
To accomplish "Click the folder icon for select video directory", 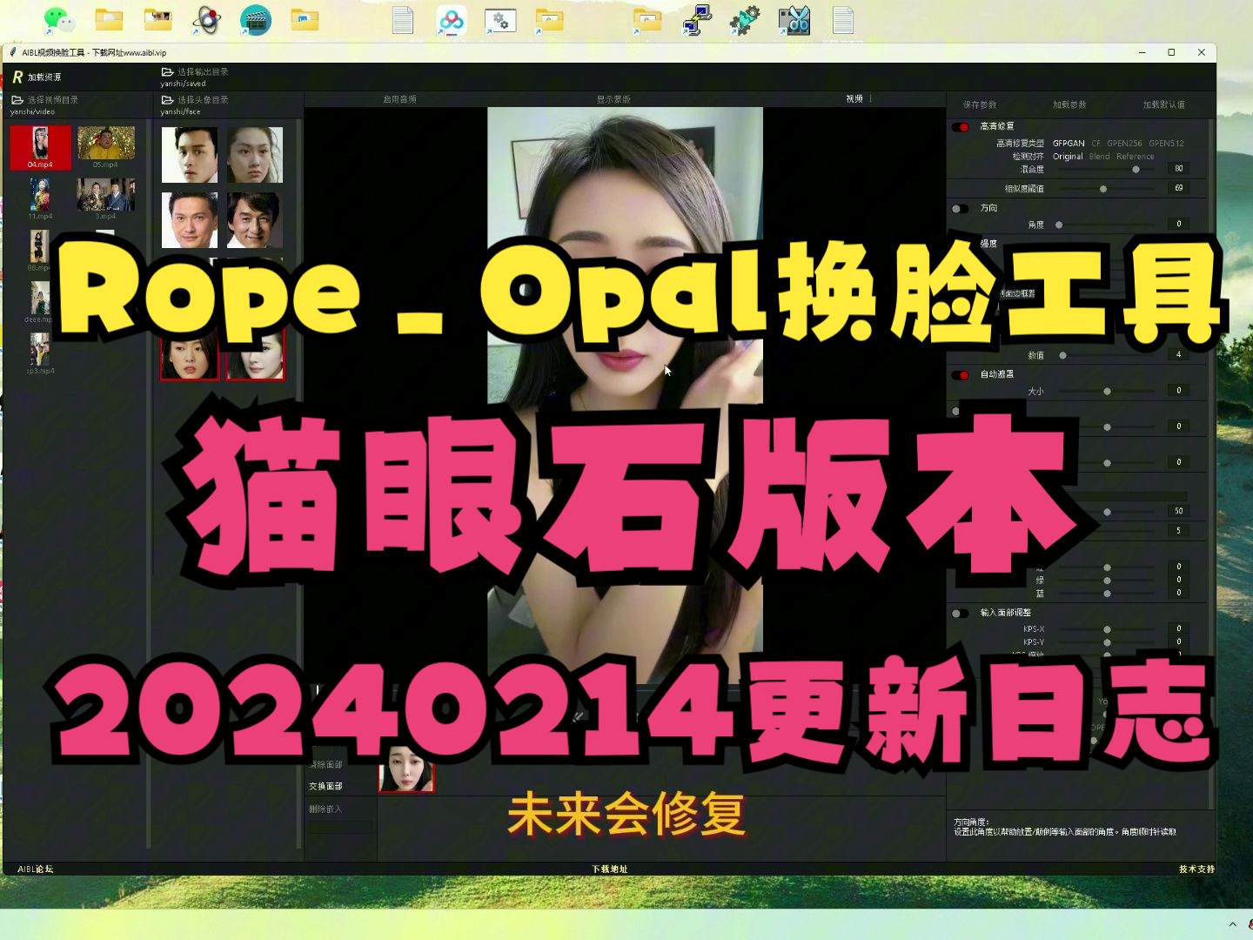I will click(x=17, y=100).
